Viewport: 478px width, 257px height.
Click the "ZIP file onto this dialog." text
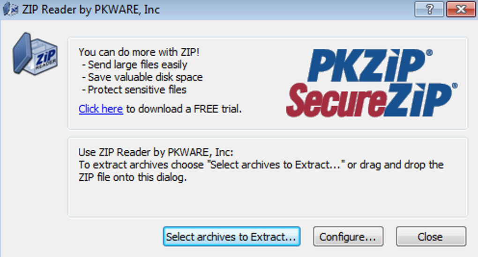pos(132,177)
